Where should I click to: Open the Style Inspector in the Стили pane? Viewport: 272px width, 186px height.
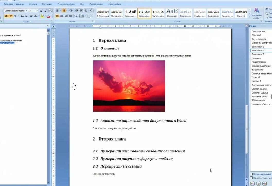(x=258, y=184)
